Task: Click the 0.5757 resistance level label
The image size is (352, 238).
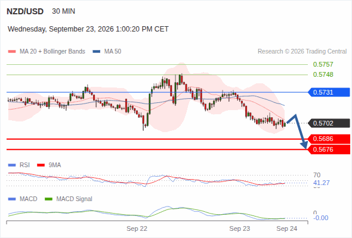Action: (x=323, y=64)
